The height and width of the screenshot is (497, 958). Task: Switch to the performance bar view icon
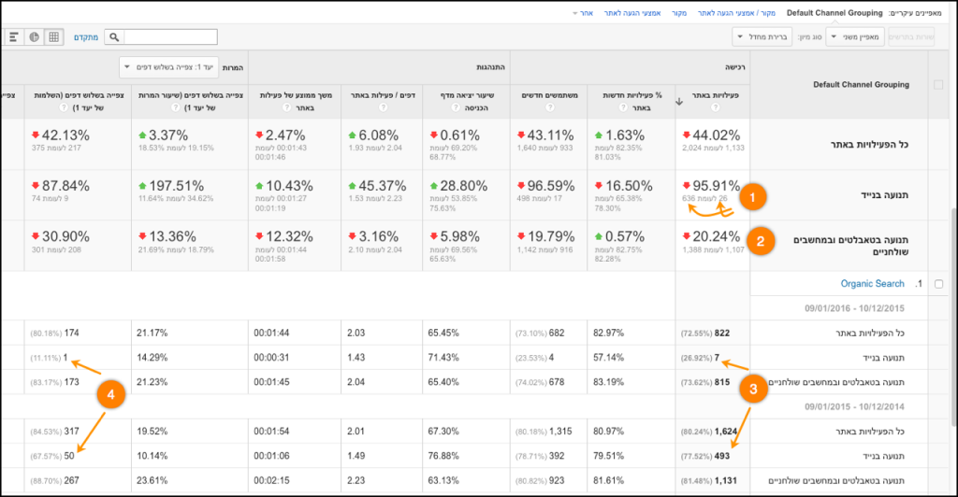(x=14, y=37)
